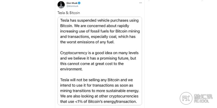
Task: Click line Tesla will not be selling any Bitcoin
Action: (x=97, y=80)
